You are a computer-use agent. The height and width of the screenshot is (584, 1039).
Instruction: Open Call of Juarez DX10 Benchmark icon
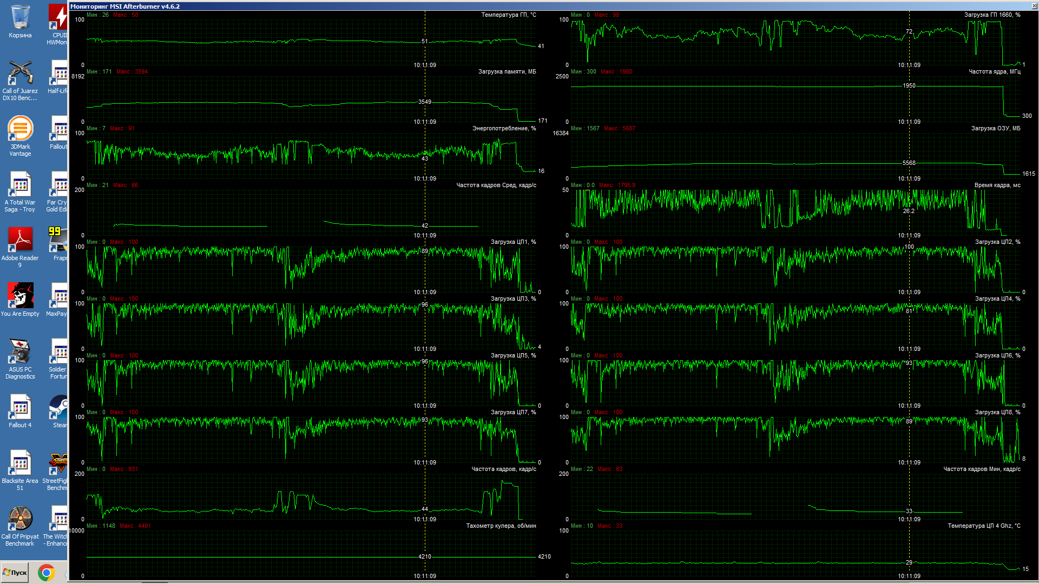coord(20,74)
